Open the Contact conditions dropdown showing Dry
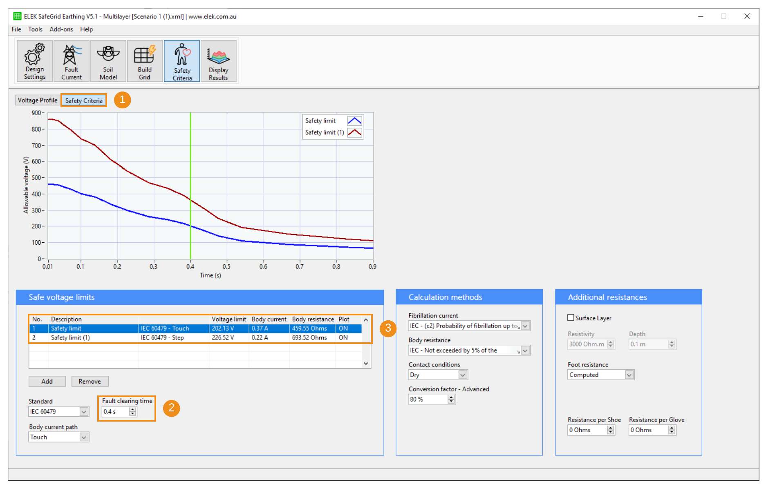The image size is (768, 489). [462, 374]
